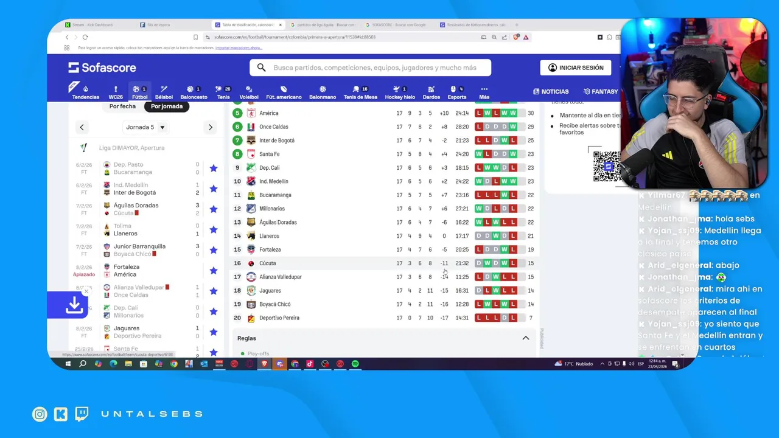The image size is (779, 438).
Task: Open the América team crest in standings
Action: [251, 113]
